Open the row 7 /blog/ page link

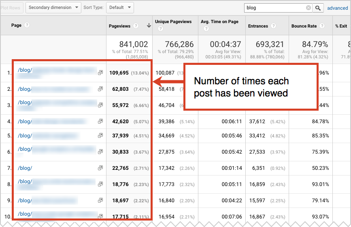(x=25, y=168)
